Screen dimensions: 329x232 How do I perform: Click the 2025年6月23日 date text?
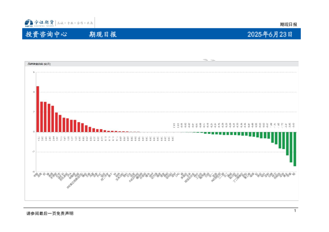[270, 34]
